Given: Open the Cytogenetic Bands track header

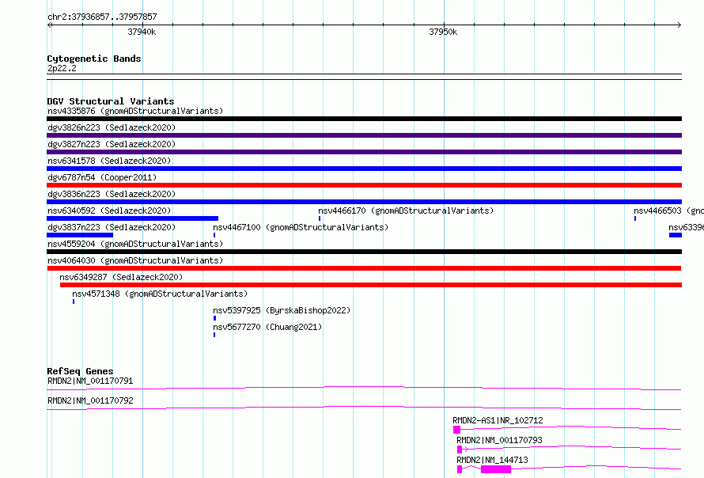Looking at the screenshot, I should point(94,59).
